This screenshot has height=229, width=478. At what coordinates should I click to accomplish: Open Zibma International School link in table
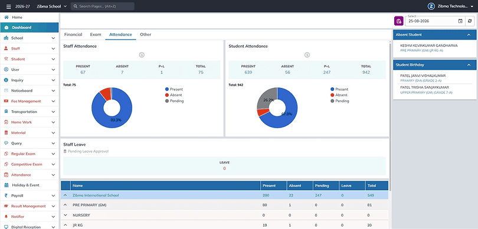coord(96,195)
